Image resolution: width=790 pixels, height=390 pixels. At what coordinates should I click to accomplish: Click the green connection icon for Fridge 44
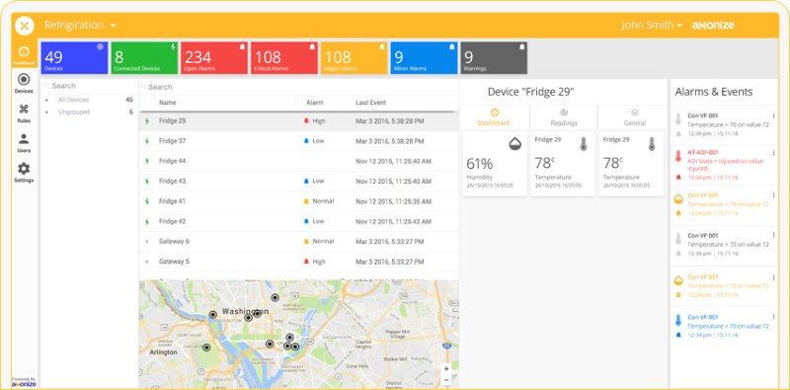tap(147, 161)
